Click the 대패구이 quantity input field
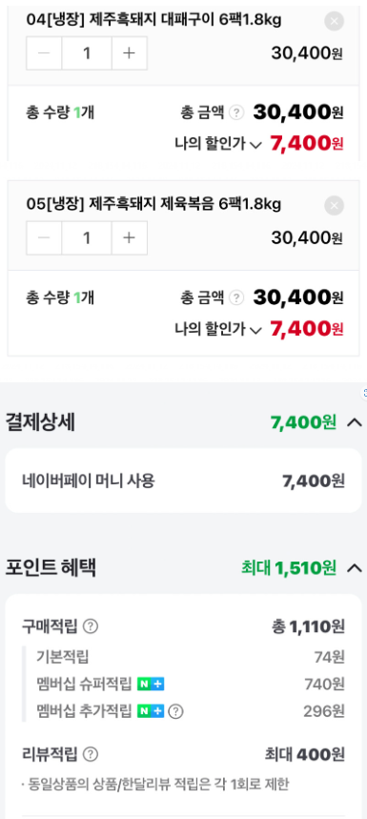 87,53
